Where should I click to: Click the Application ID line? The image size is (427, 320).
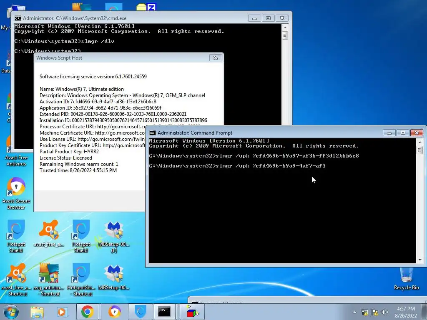point(100,108)
